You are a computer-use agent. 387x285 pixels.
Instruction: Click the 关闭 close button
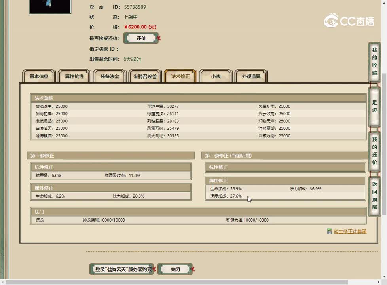click(x=175, y=269)
